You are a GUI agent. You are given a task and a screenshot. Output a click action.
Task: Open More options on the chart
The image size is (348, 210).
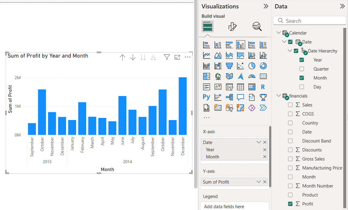[187, 57]
